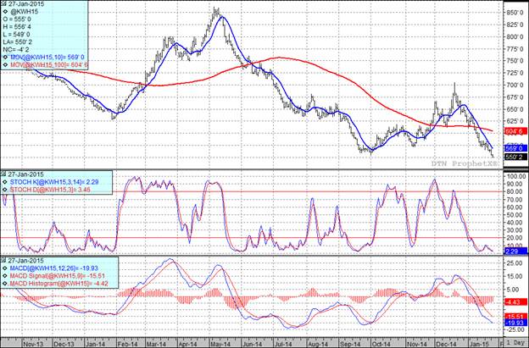The image size is (529, 348).
Task: Click the Jun-14 label on the time axis
Action: click(251, 344)
